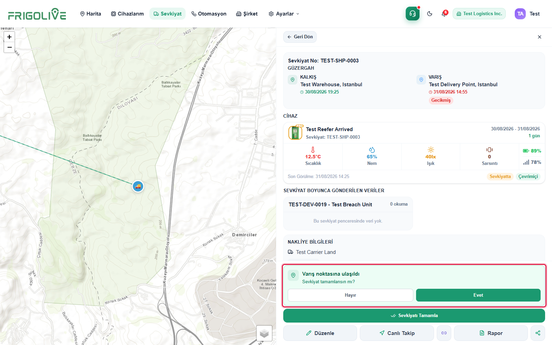Image resolution: width=552 pixels, height=345 pixels.
Task: Open the Rapor report
Action: pos(491,333)
